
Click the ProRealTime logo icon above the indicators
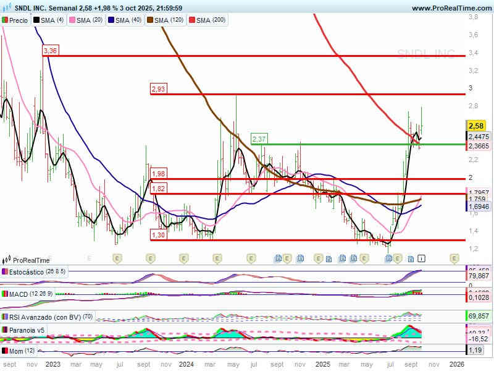[x=7, y=260]
